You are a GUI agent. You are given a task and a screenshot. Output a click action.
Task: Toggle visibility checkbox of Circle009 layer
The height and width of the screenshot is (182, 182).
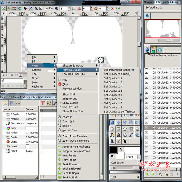147,153
